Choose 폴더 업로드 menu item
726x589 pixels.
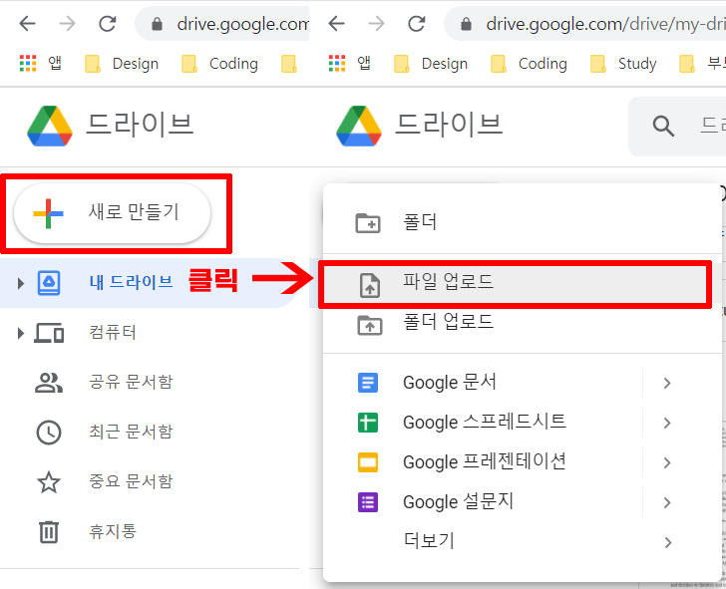pyautogui.click(x=523, y=324)
